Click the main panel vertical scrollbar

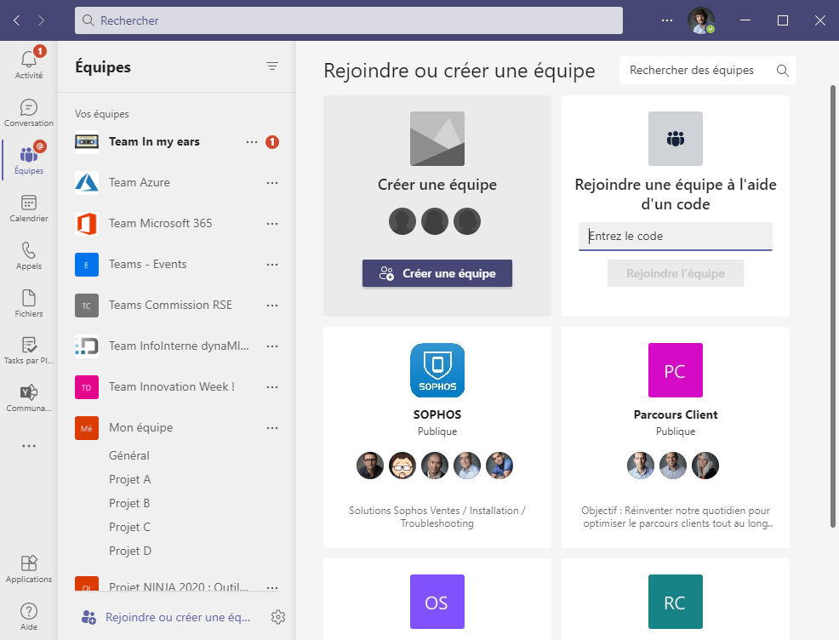(x=832, y=305)
